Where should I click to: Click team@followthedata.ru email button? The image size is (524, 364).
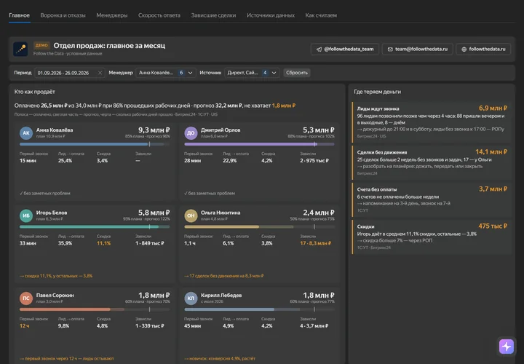pos(418,49)
